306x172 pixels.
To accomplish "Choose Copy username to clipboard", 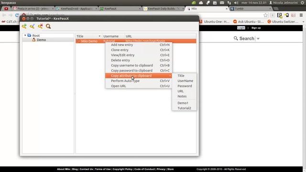I will point(139,65).
